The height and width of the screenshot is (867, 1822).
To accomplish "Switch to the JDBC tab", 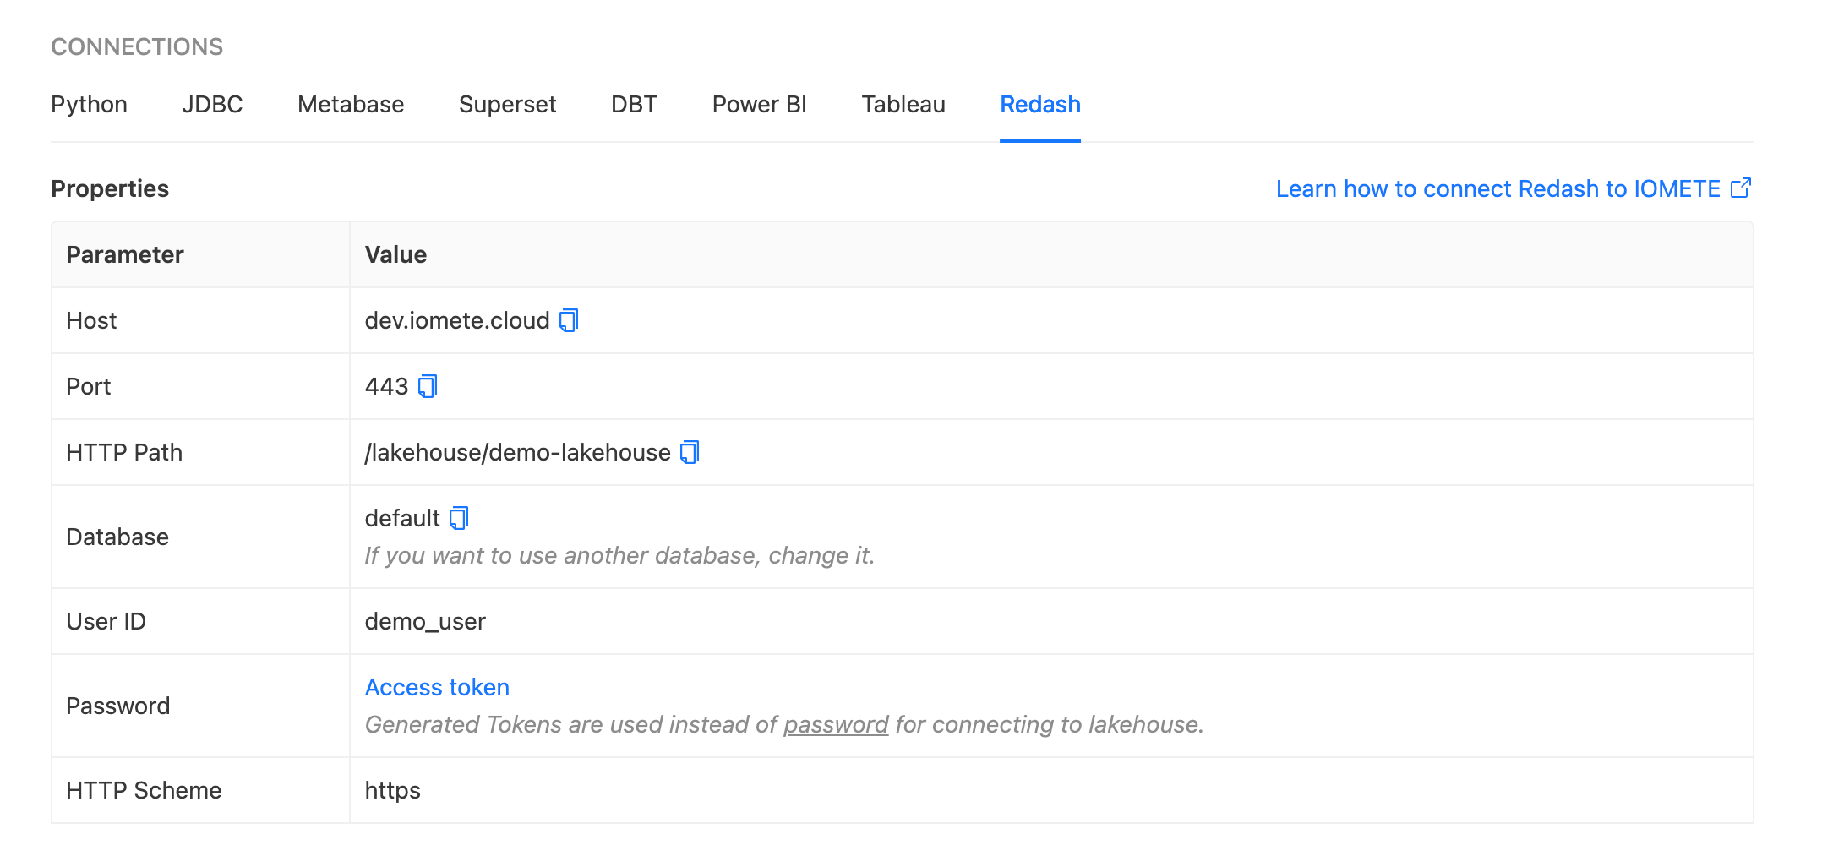I will click(x=212, y=105).
